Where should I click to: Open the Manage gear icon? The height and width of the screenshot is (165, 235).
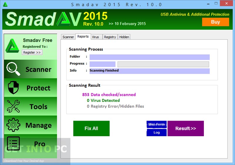13,125
